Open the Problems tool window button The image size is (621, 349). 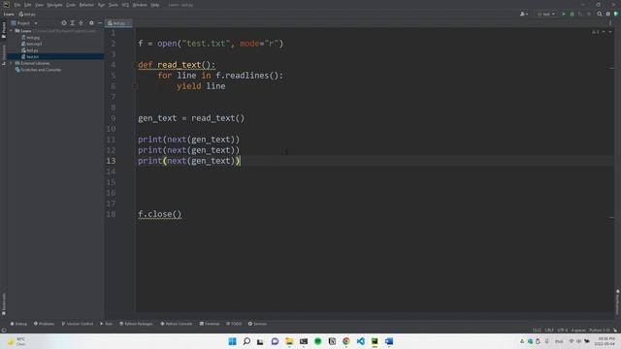pos(44,324)
